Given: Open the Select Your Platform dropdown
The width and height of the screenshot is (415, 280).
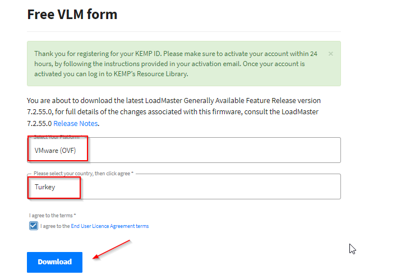Looking at the screenshot, I should 184,150.
